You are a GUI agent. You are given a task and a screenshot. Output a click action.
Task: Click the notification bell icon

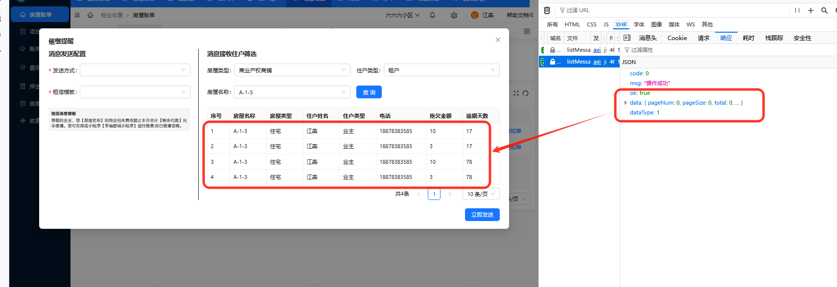click(x=432, y=15)
